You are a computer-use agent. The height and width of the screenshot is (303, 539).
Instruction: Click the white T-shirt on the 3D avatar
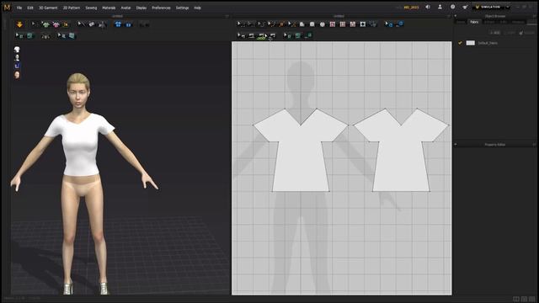tap(81, 144)
